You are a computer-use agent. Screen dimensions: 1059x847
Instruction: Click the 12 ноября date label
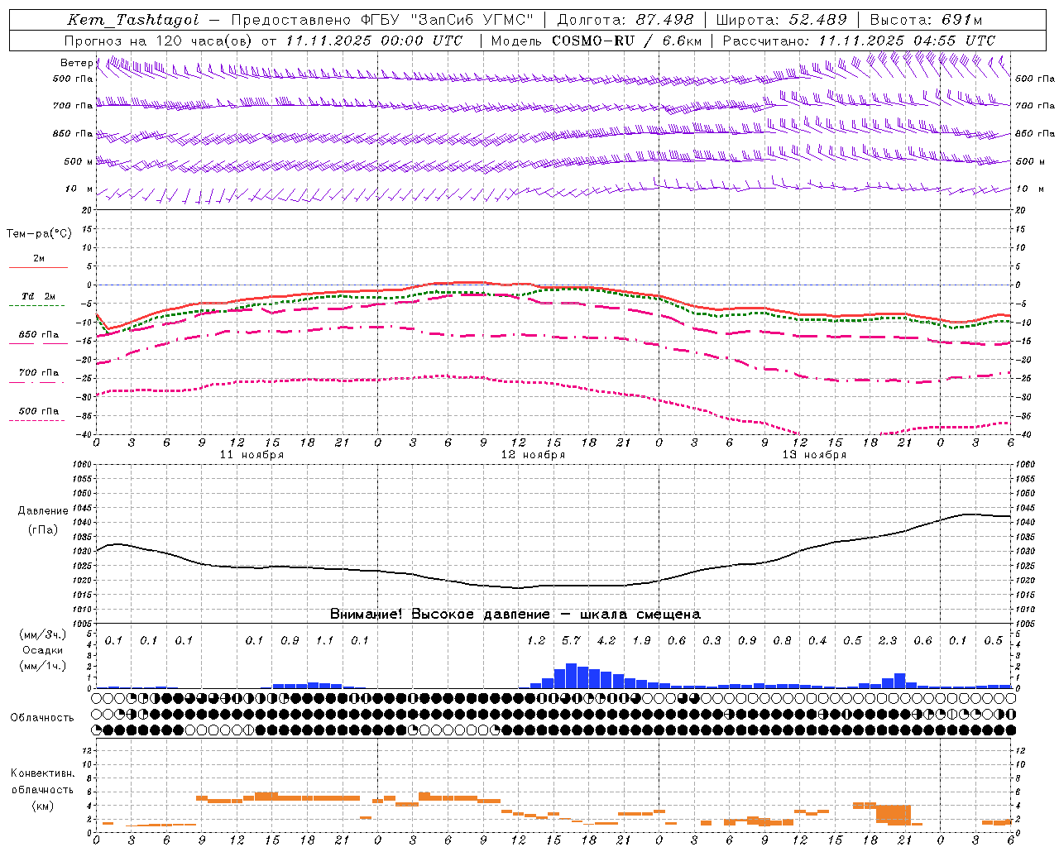point(533,455)
